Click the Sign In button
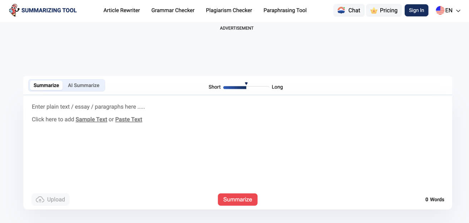Image resolution: width=469 pixels, height=223 pixels. (416, 10)
